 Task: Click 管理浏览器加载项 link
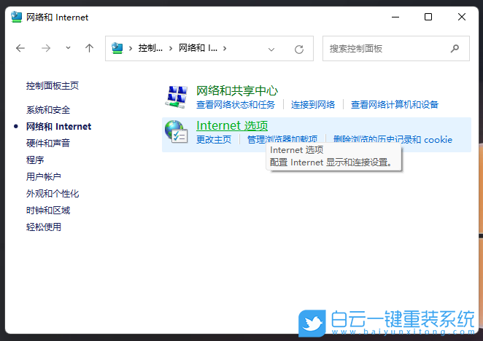pyautogui.click(x=282, y=139)
